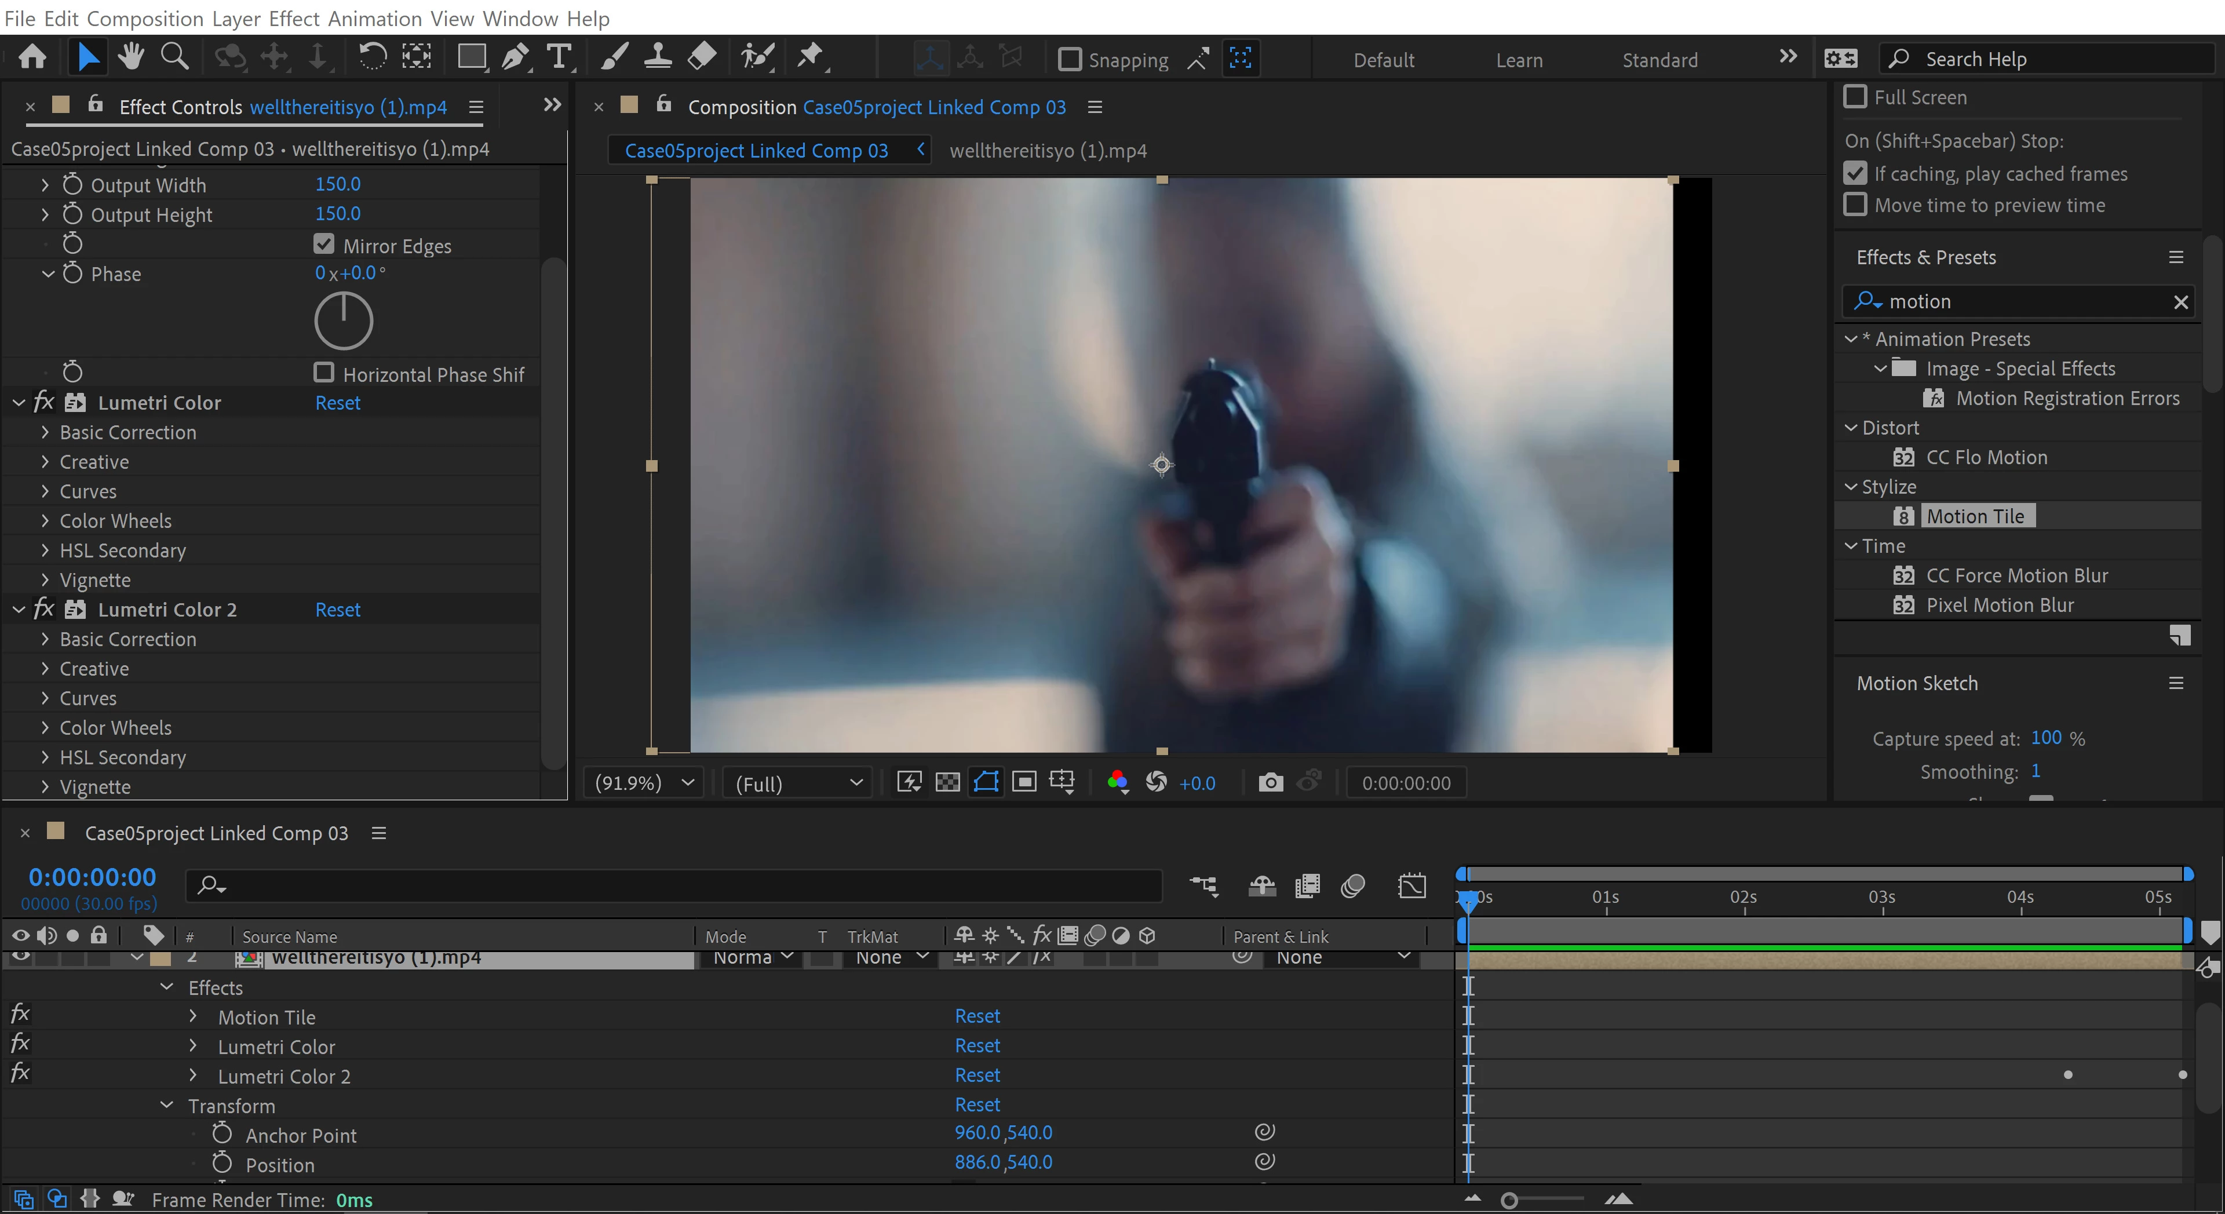The width and height of the screenshot is (2225, 1214).
Task: Select the Zoom tool
Action: pyautogui.click(x=174, y=57)
